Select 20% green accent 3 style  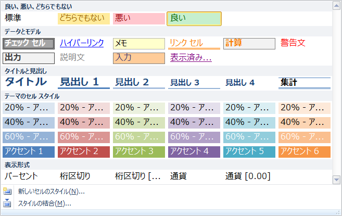(x=139, y=108)
